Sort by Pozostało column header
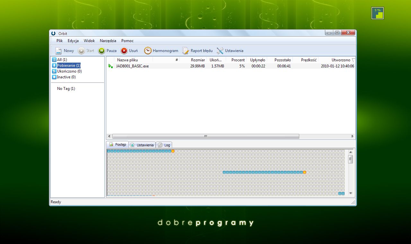This screenshot has width=411, height=244. pyautogui.click(x=280, y=60)
